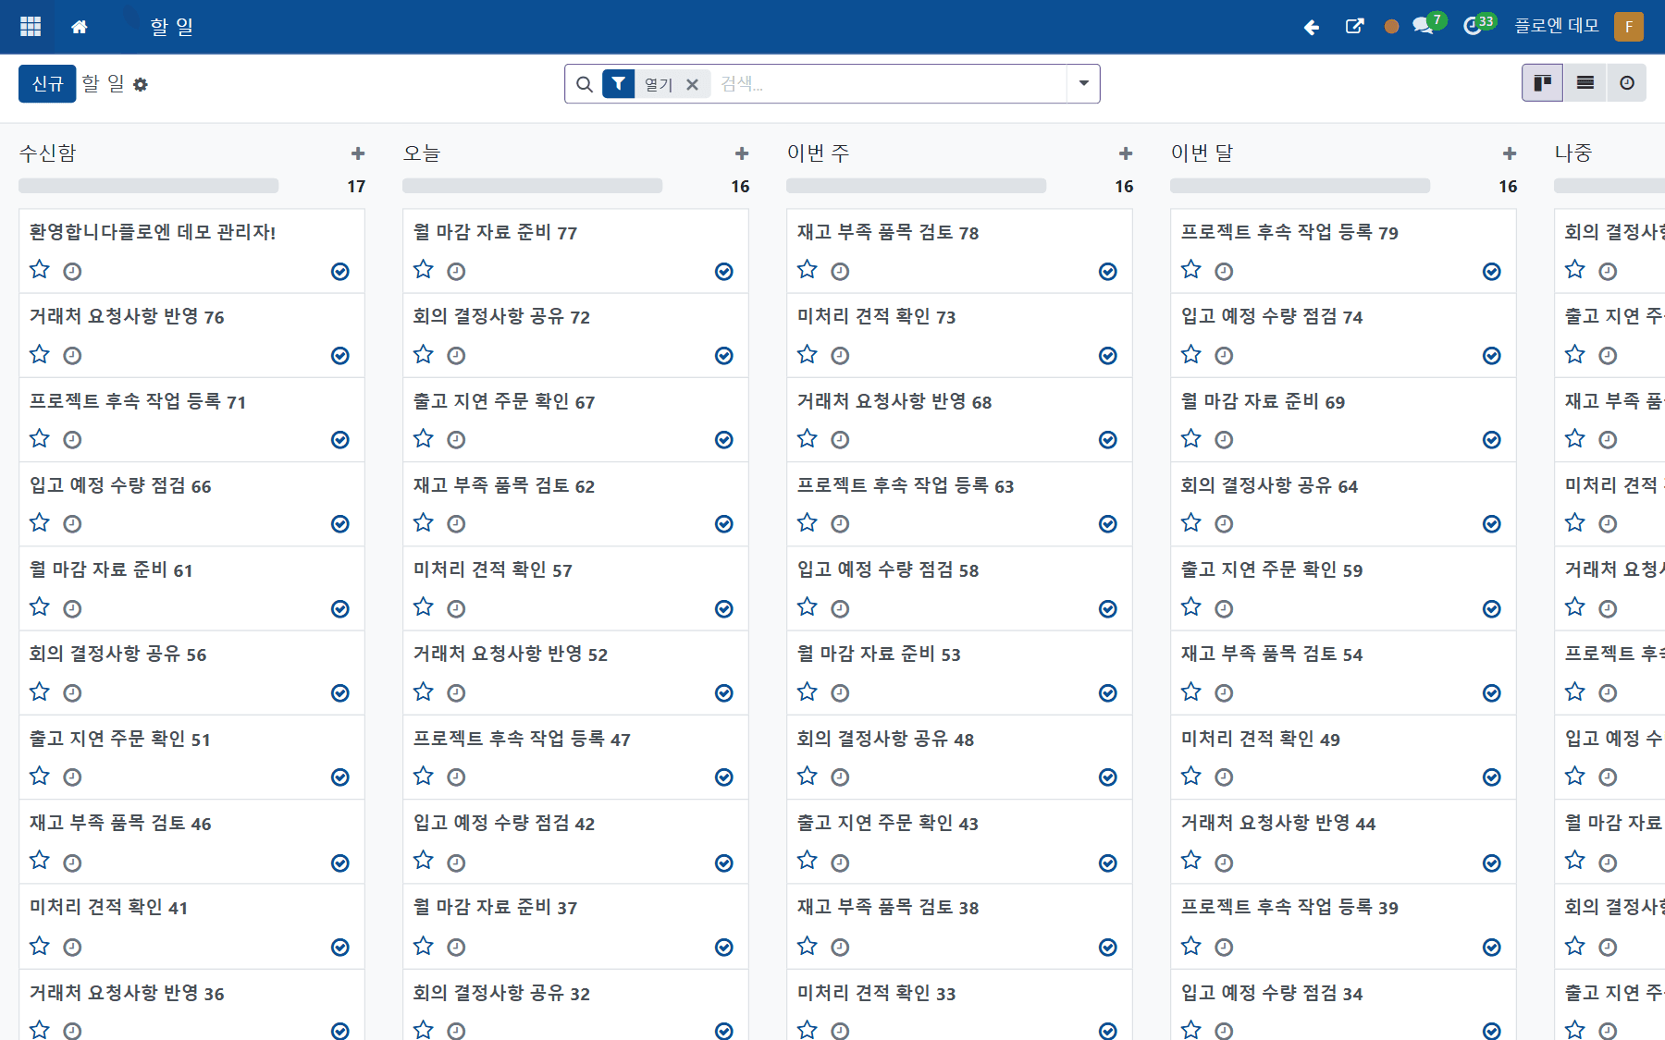The height and width of the screenshot is (1040, 1665).
Task: Open the 재고 부족 품목 검토 54 card
Action: (x=1343, y=673)
